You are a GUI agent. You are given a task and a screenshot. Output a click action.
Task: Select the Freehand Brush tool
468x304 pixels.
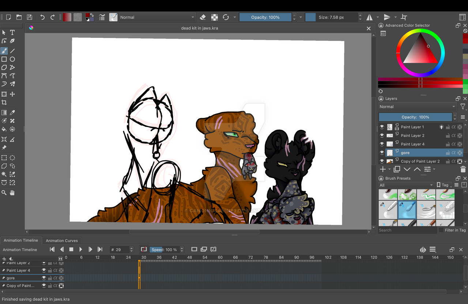point(4,51)
